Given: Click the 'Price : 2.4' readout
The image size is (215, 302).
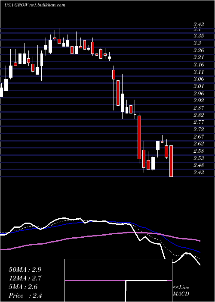Looking at the screenshot, I should (25, 296).
